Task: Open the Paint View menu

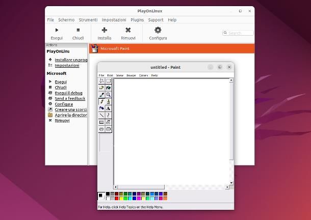Action: click(120, 75)
